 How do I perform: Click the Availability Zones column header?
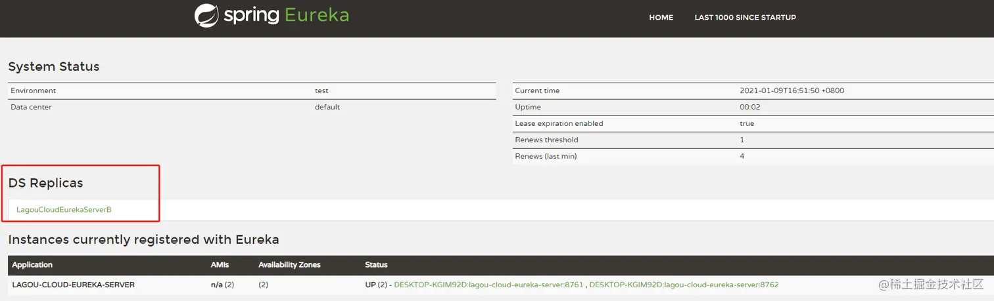pos(289,265)
